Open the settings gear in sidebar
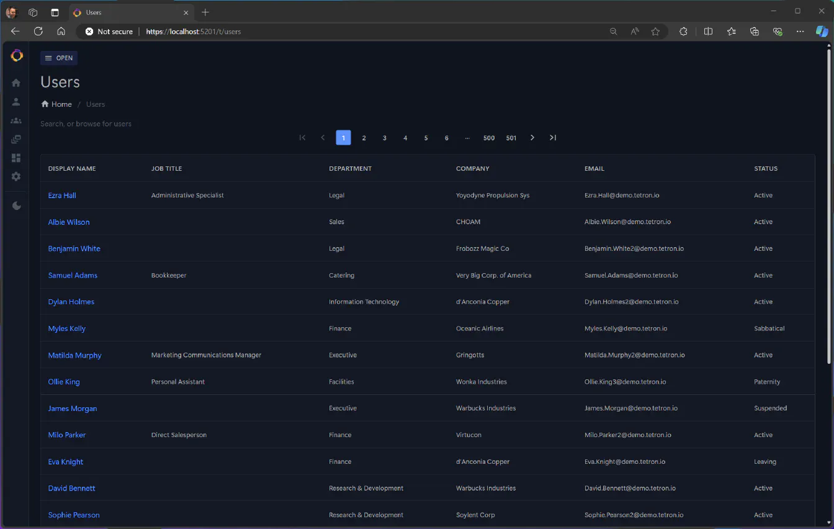 [16, 176]
